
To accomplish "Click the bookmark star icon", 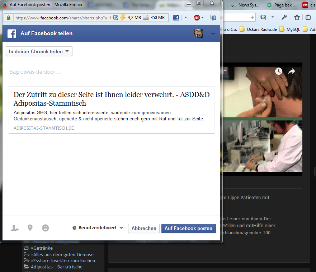I will pyautogui.click(x=297, y=18).
